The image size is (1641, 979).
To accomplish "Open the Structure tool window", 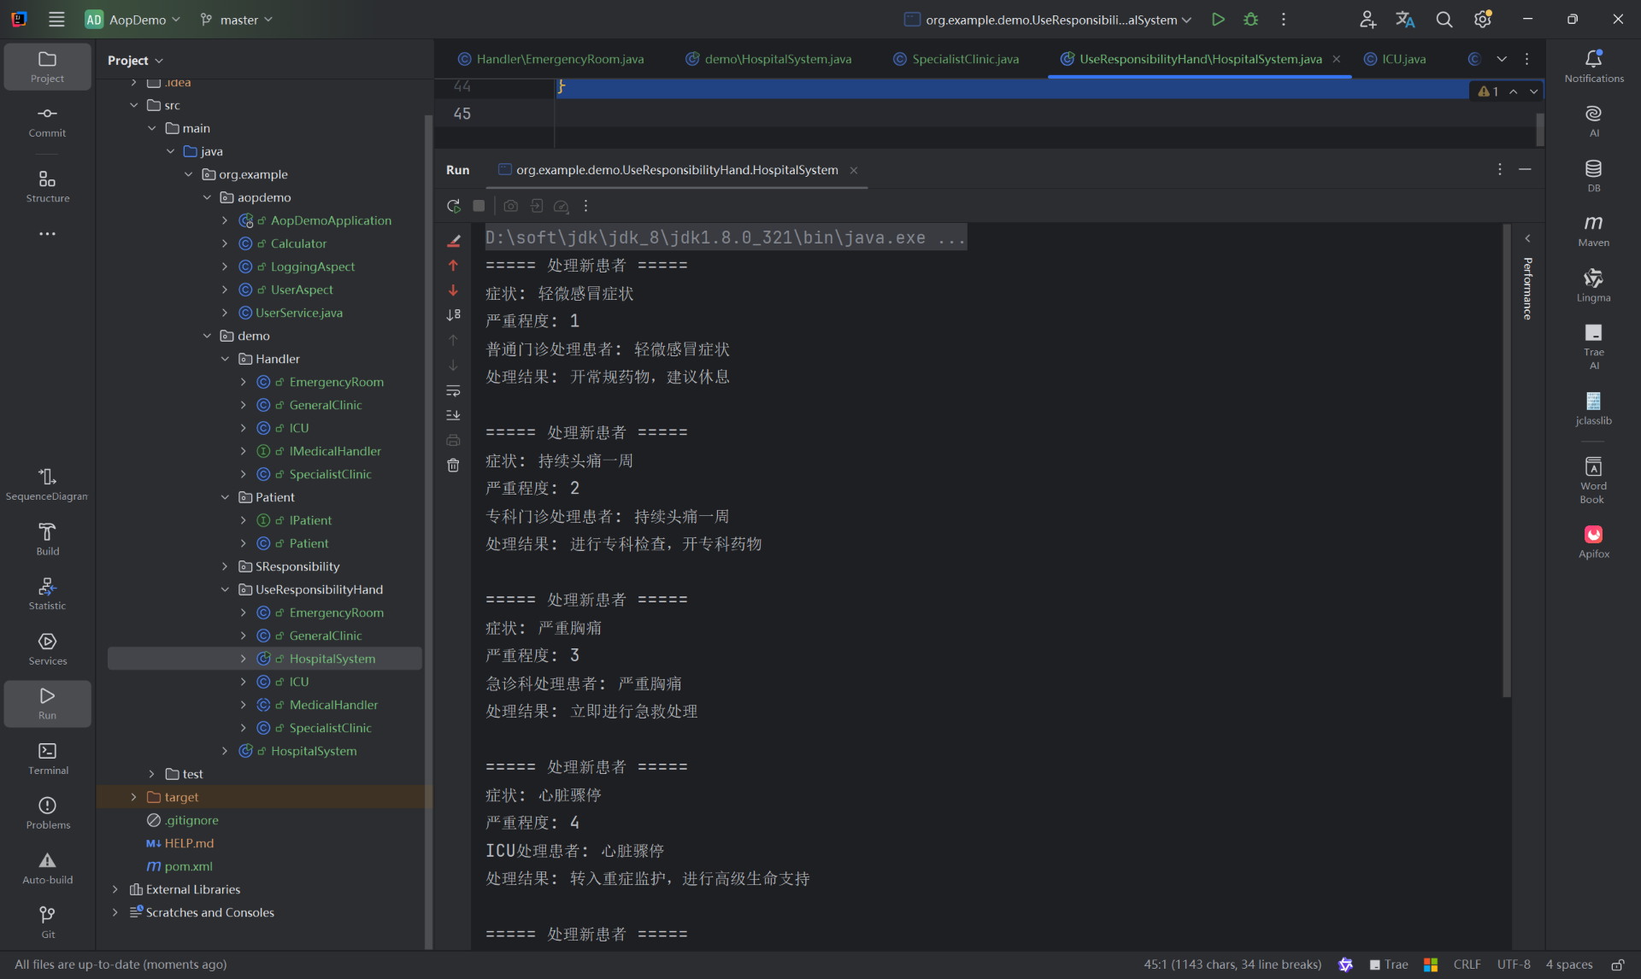I will [47, 185].
